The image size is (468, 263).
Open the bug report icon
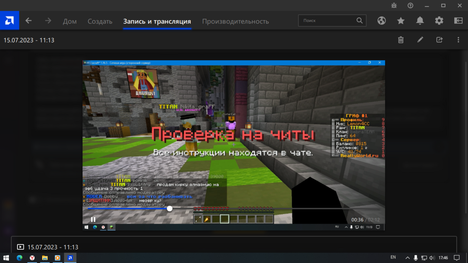point(394,6)
